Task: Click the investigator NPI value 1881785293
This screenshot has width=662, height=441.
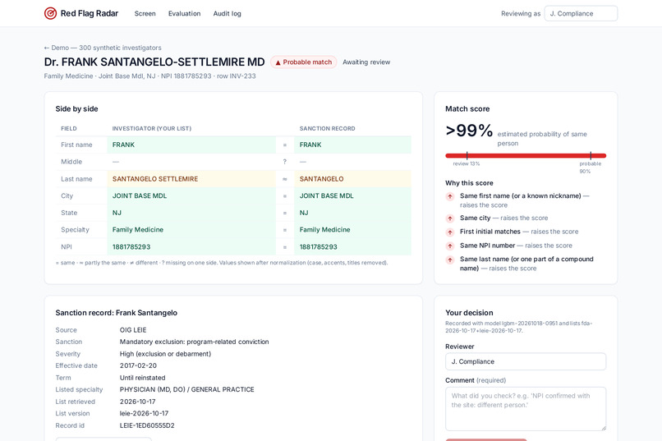Action: pyautogui.click(x=131, y=247)
